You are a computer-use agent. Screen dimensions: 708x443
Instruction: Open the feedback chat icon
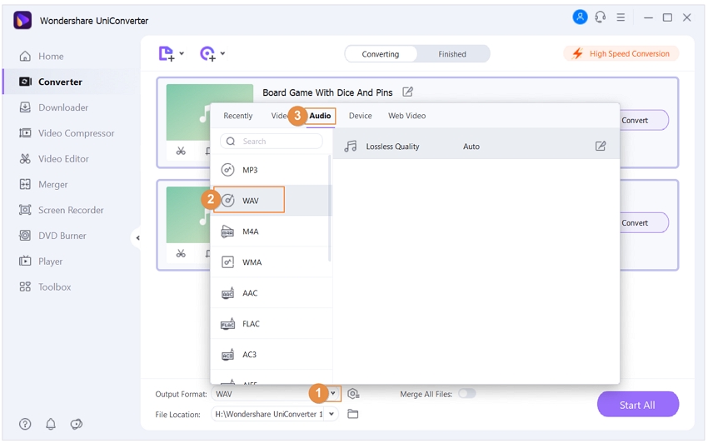tap(77, 424)
